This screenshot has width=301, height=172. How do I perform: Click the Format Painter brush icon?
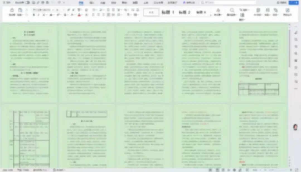12,11
